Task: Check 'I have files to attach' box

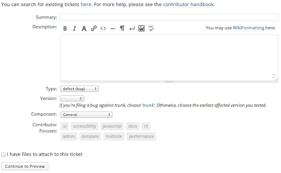Action: 3,155
